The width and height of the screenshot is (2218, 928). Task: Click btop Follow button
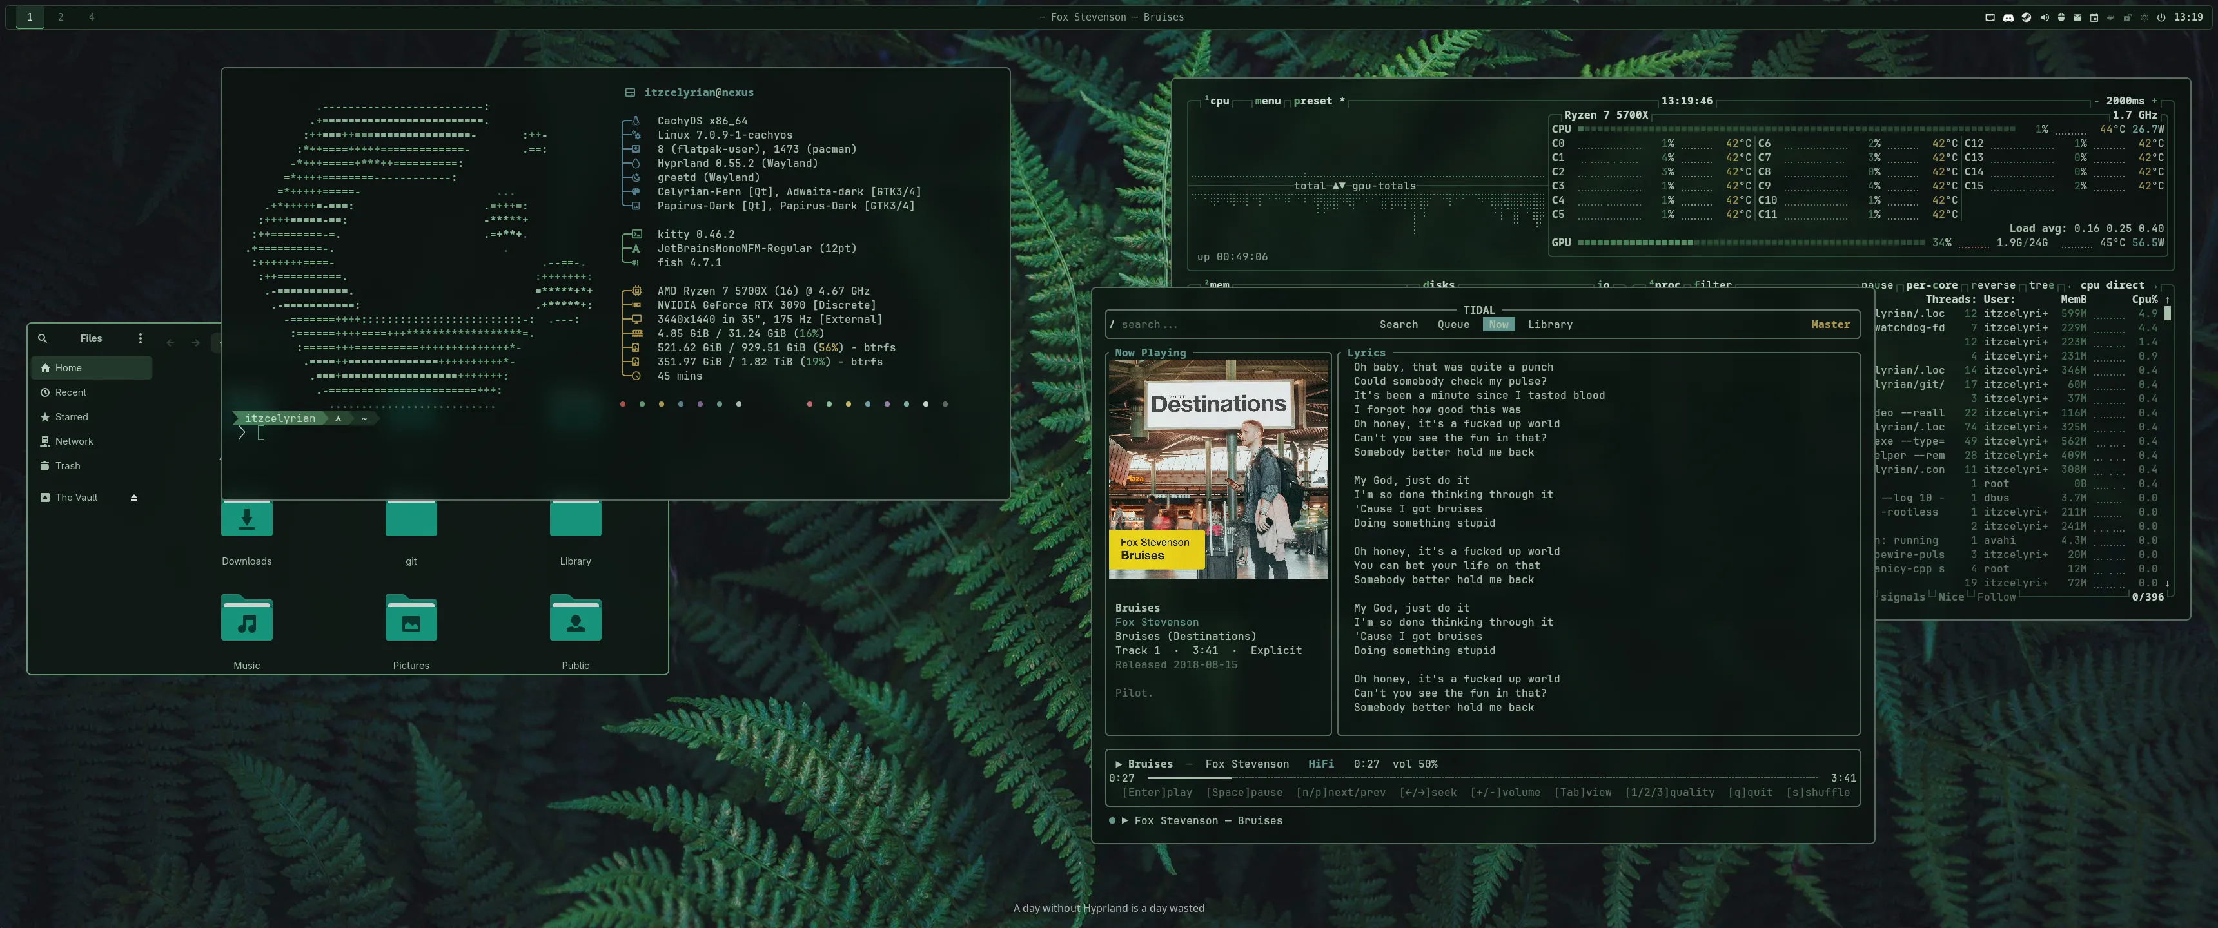click(1997, 597)
